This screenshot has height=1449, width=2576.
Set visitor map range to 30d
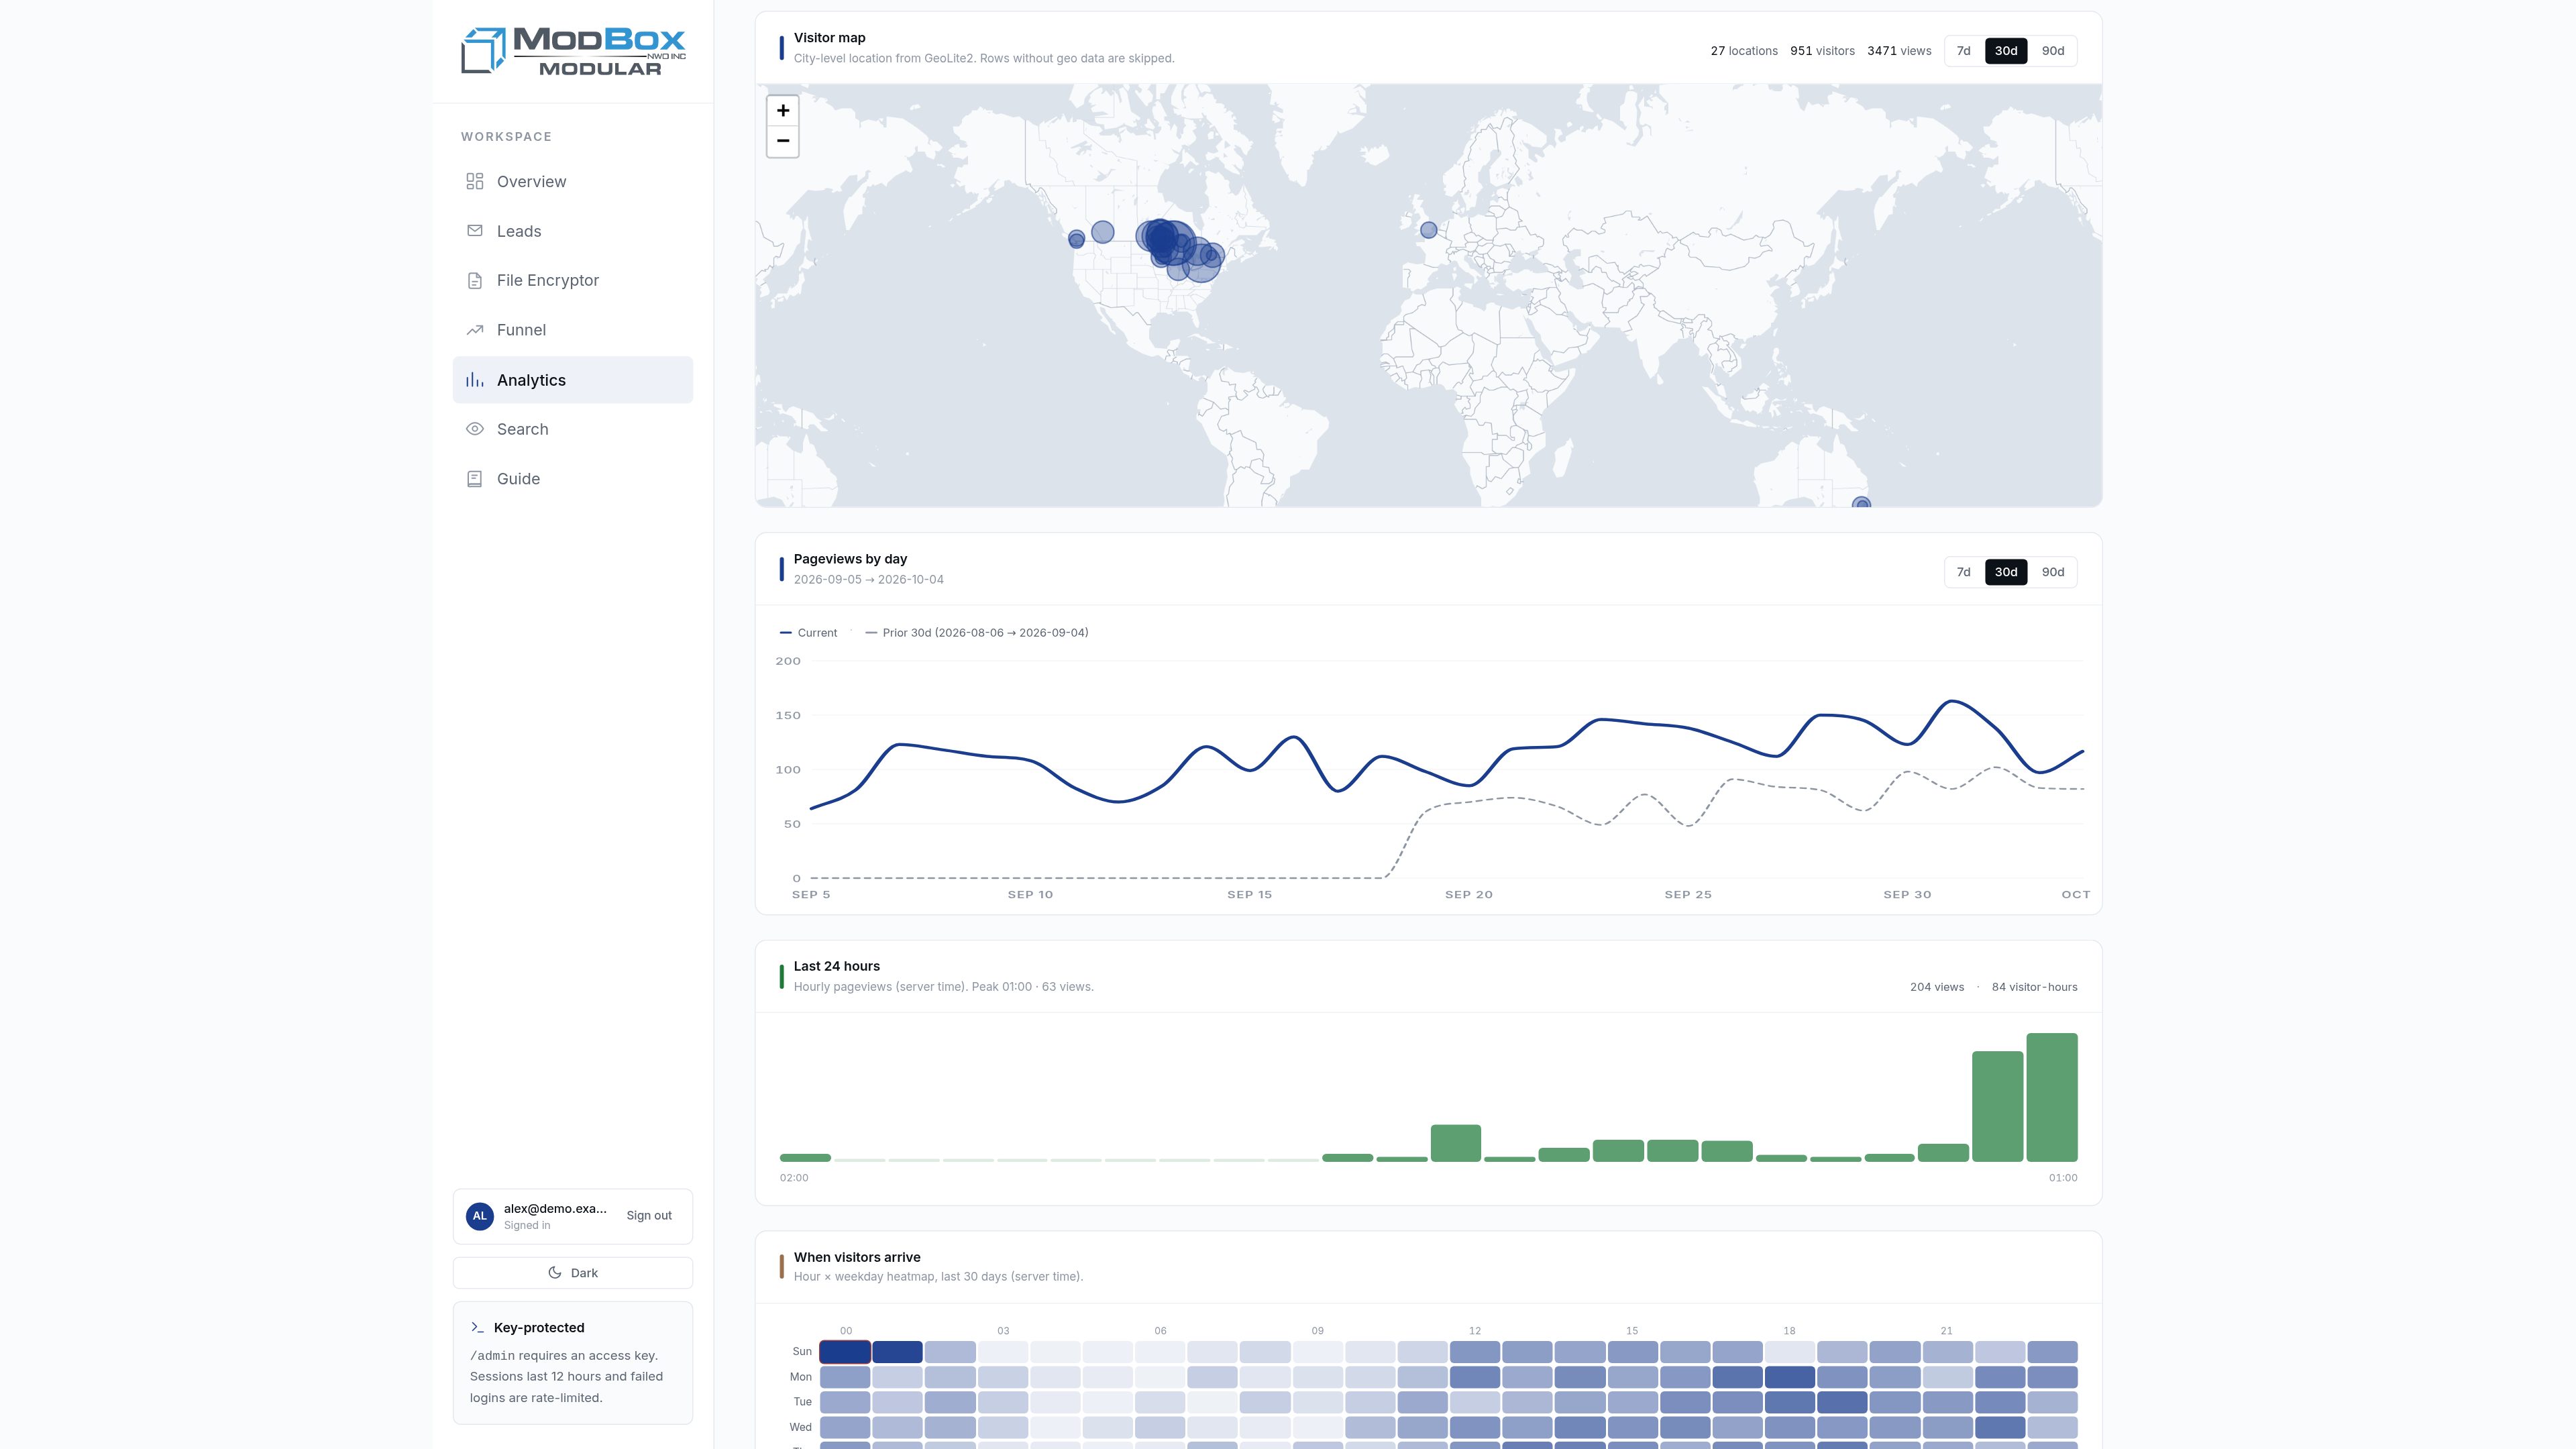tap(2006, 51)
